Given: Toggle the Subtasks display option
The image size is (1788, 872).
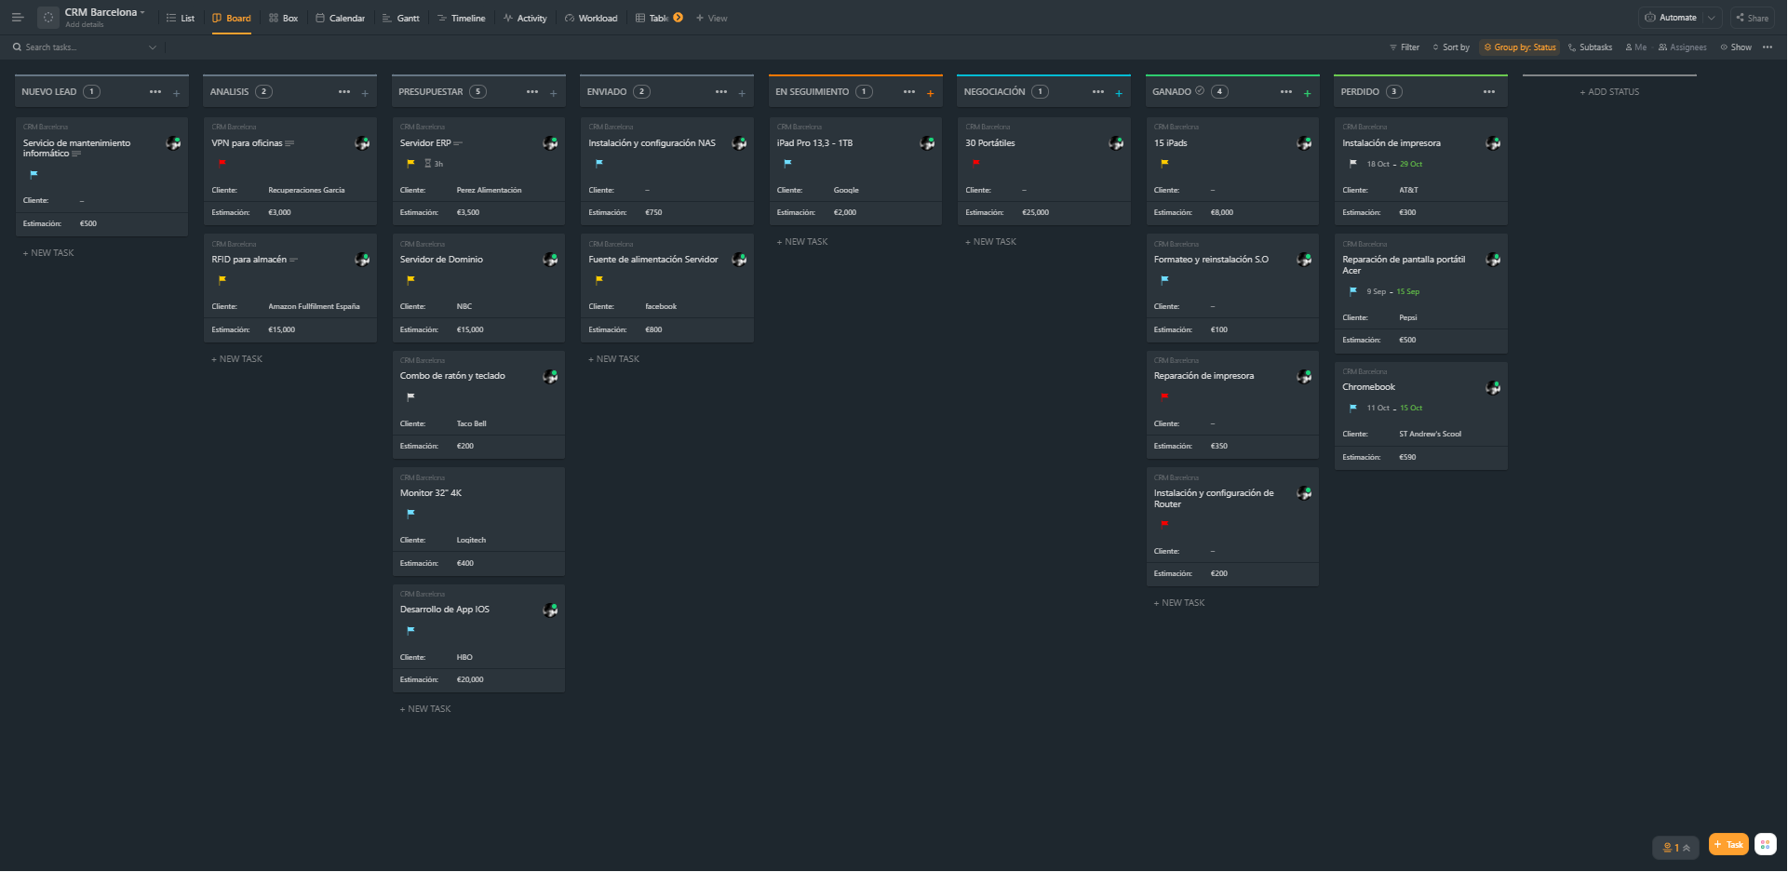Looking at the screenshot, I should point(1590,47).
